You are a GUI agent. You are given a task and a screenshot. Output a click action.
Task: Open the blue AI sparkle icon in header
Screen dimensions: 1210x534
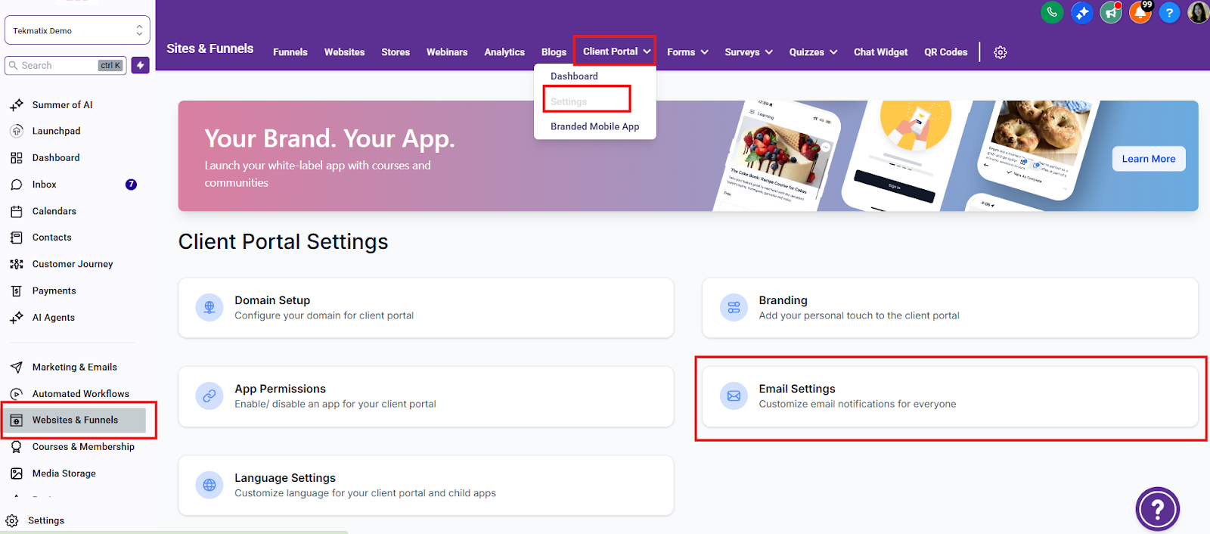[x=1082, y=13]
